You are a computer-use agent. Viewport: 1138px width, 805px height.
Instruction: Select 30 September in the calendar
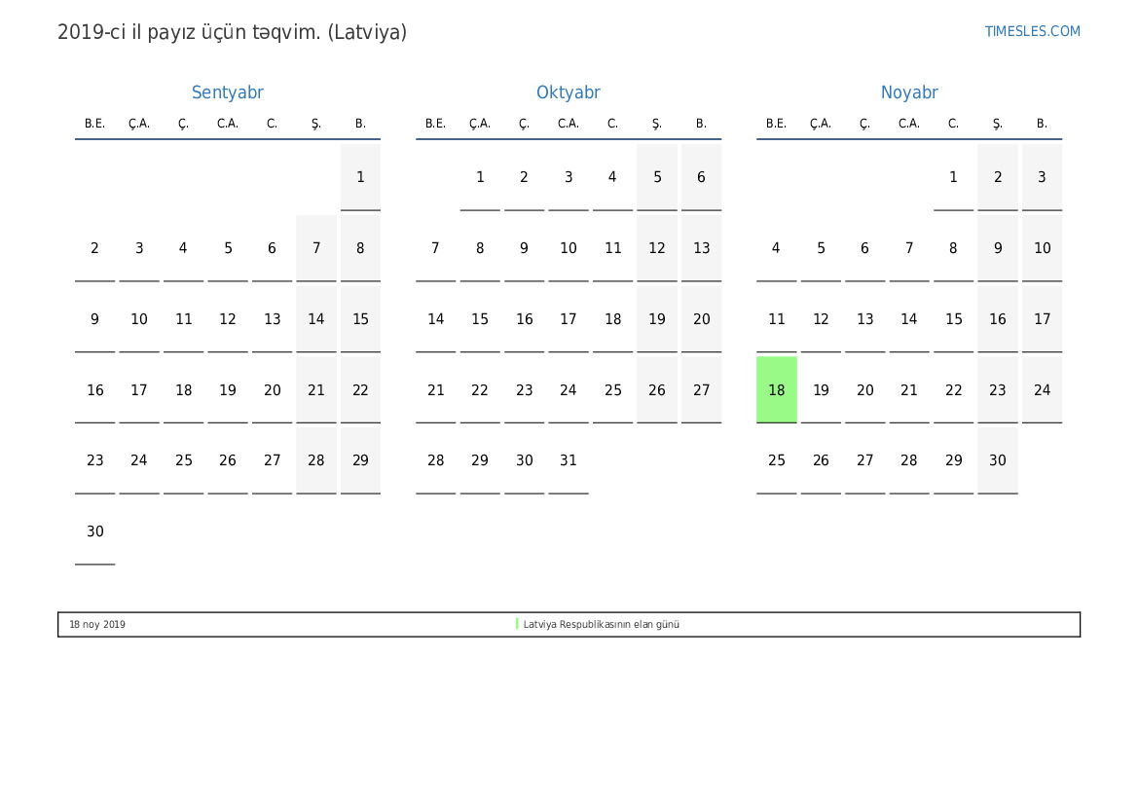(x=94, y=531)
